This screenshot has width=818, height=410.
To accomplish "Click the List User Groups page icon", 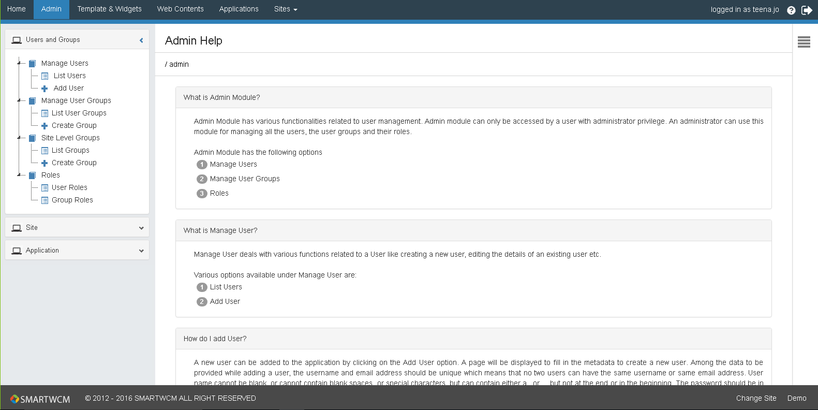I will pos(44,113).
